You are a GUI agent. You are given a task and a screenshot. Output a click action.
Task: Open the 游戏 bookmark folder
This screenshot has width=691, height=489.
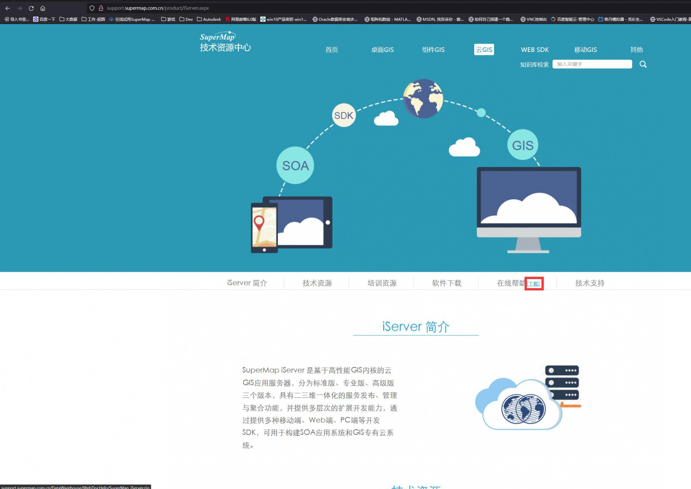coord(168,19)
